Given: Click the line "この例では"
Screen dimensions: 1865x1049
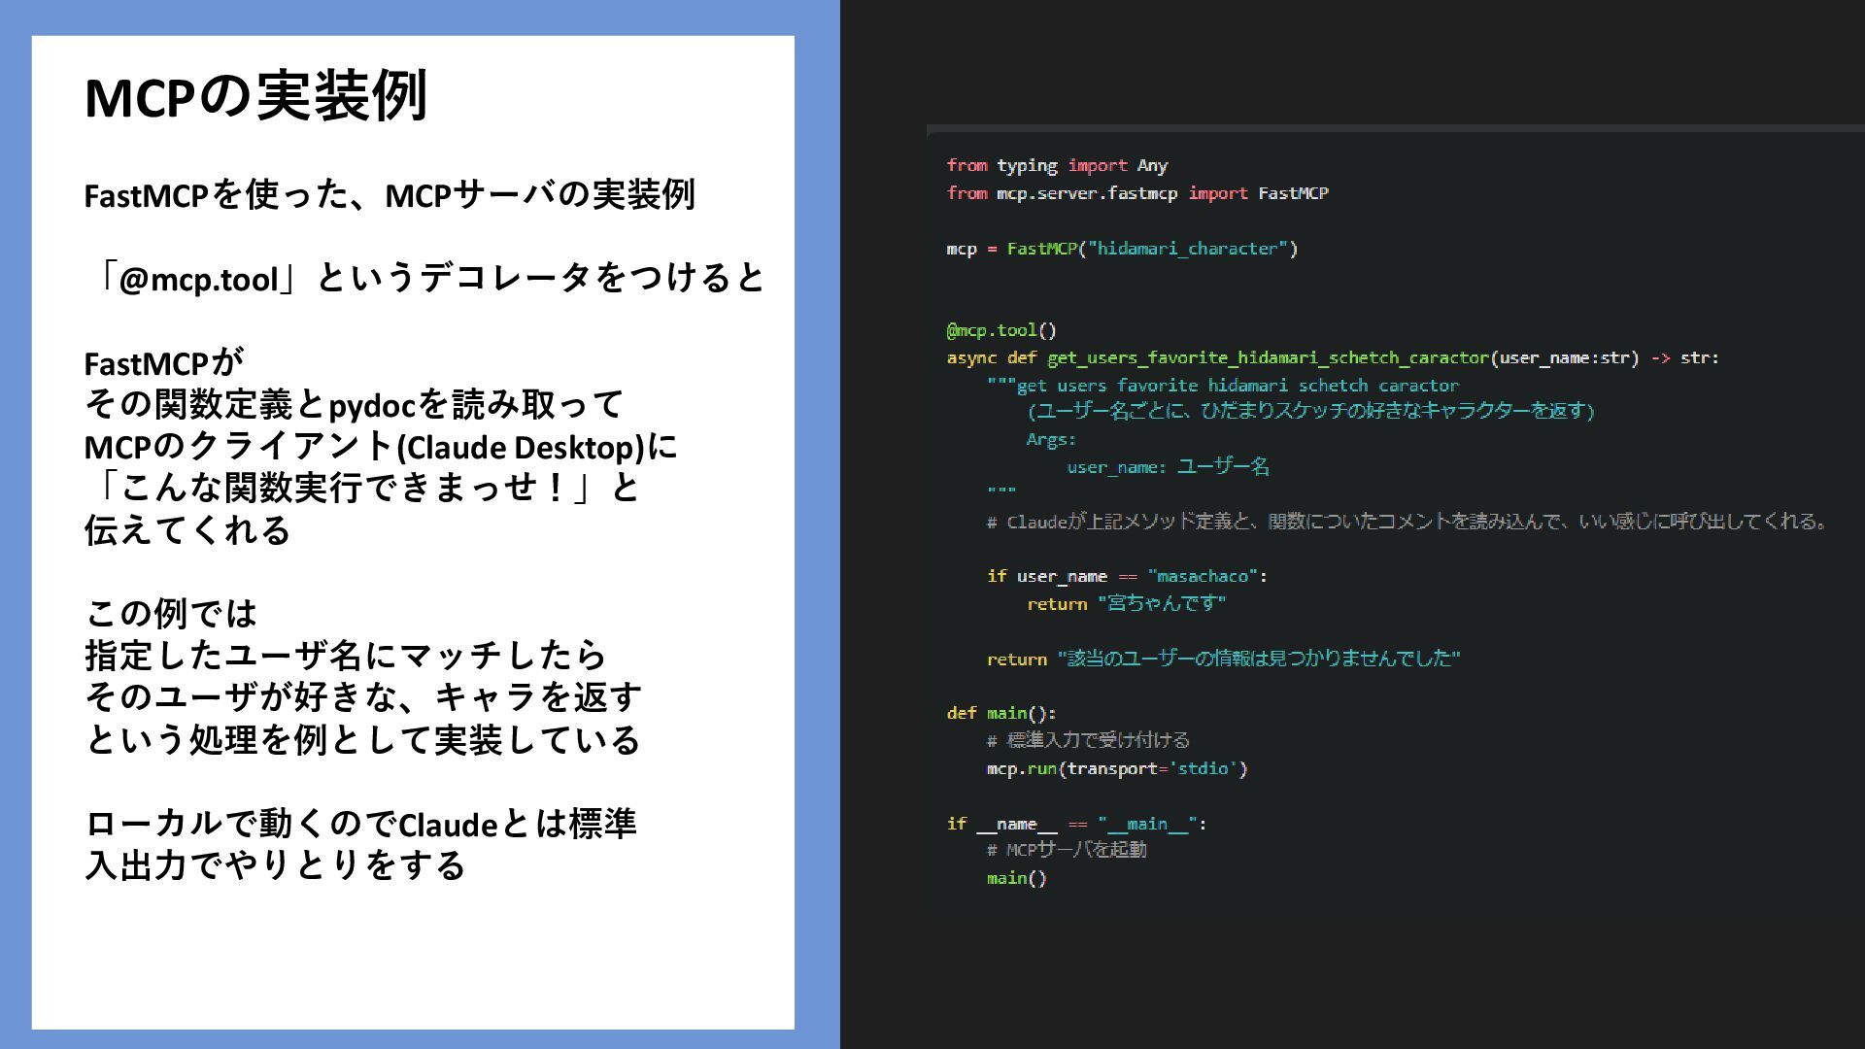Looking at the screenshot, I should [171, 614].
